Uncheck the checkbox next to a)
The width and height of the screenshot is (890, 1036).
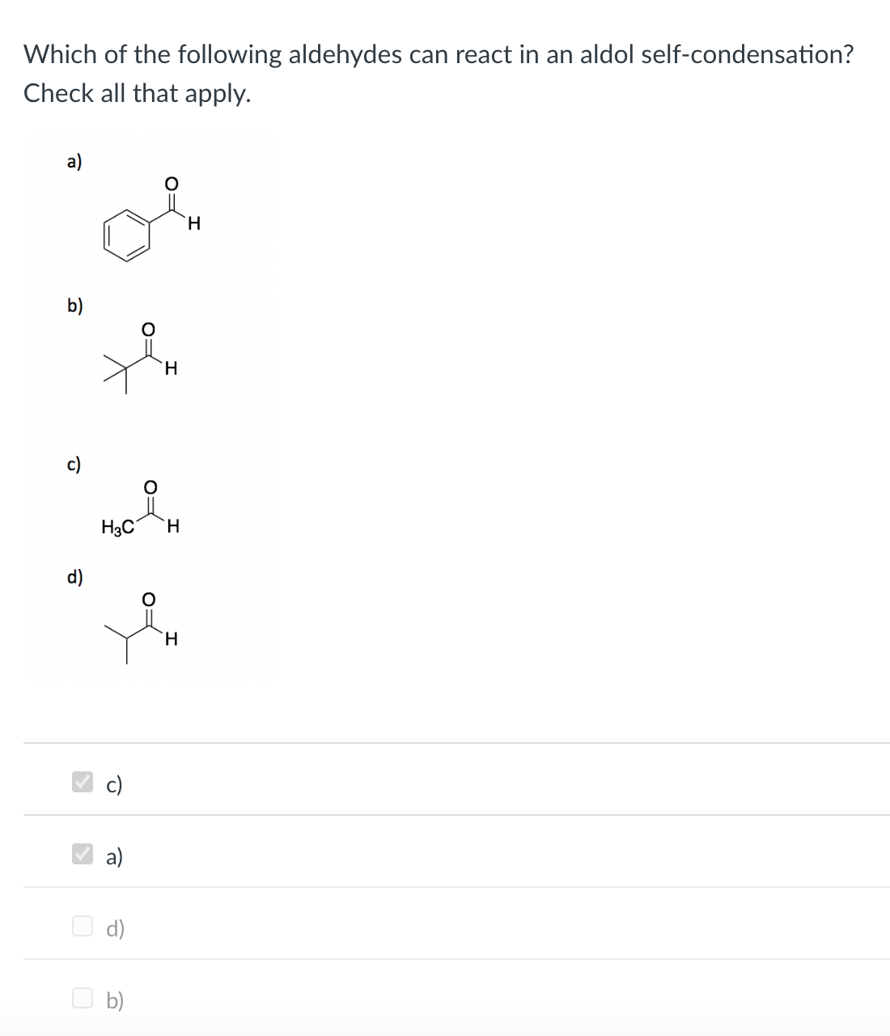point(81,852)
